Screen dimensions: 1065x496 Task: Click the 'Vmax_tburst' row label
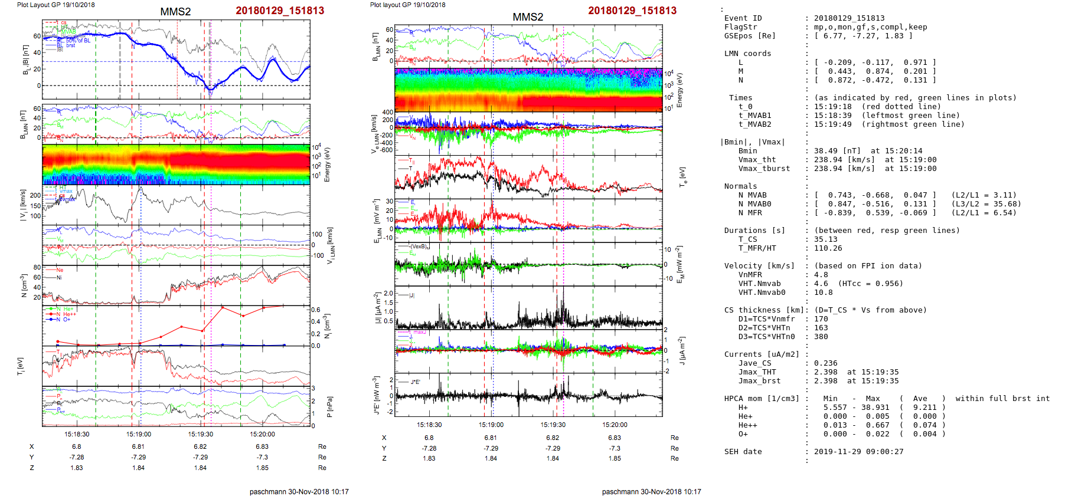point(765,169)
